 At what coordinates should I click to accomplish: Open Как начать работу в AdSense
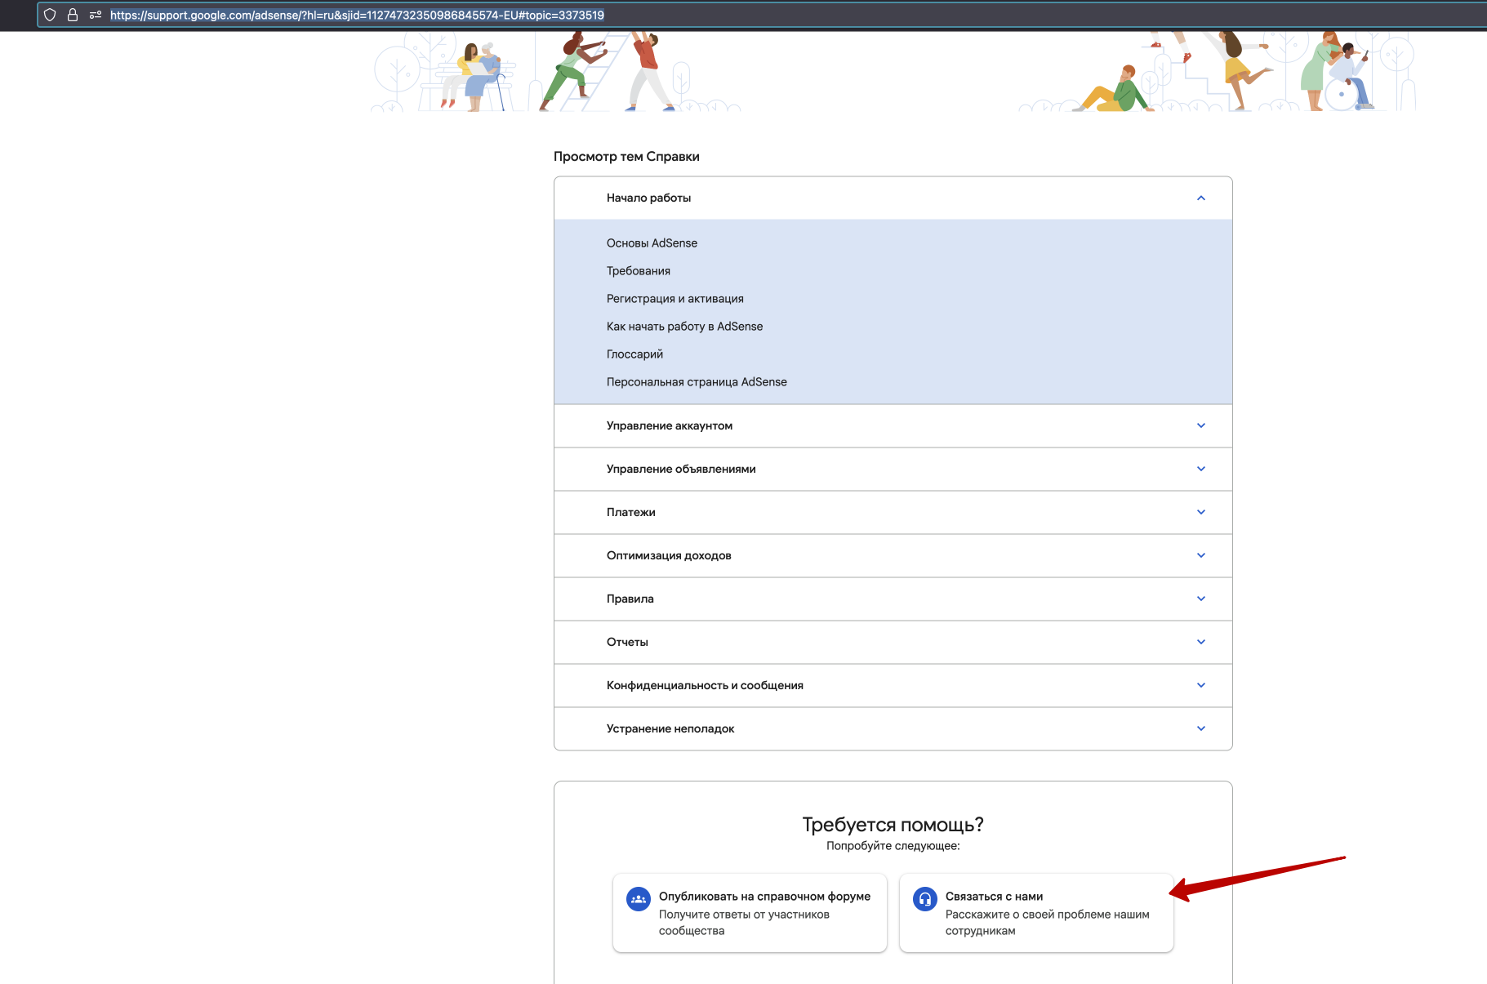tap(684, 327)
